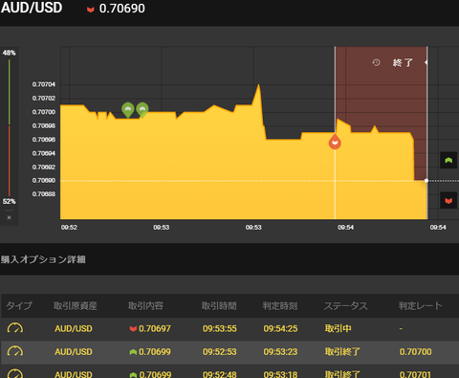
Task: Click the 取引中 status cell
Action: point(339,328)
